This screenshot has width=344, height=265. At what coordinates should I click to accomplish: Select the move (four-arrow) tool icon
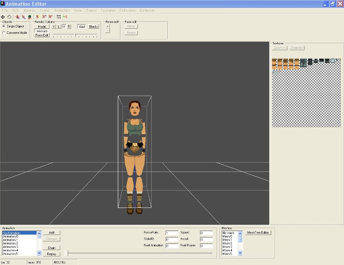3,17
